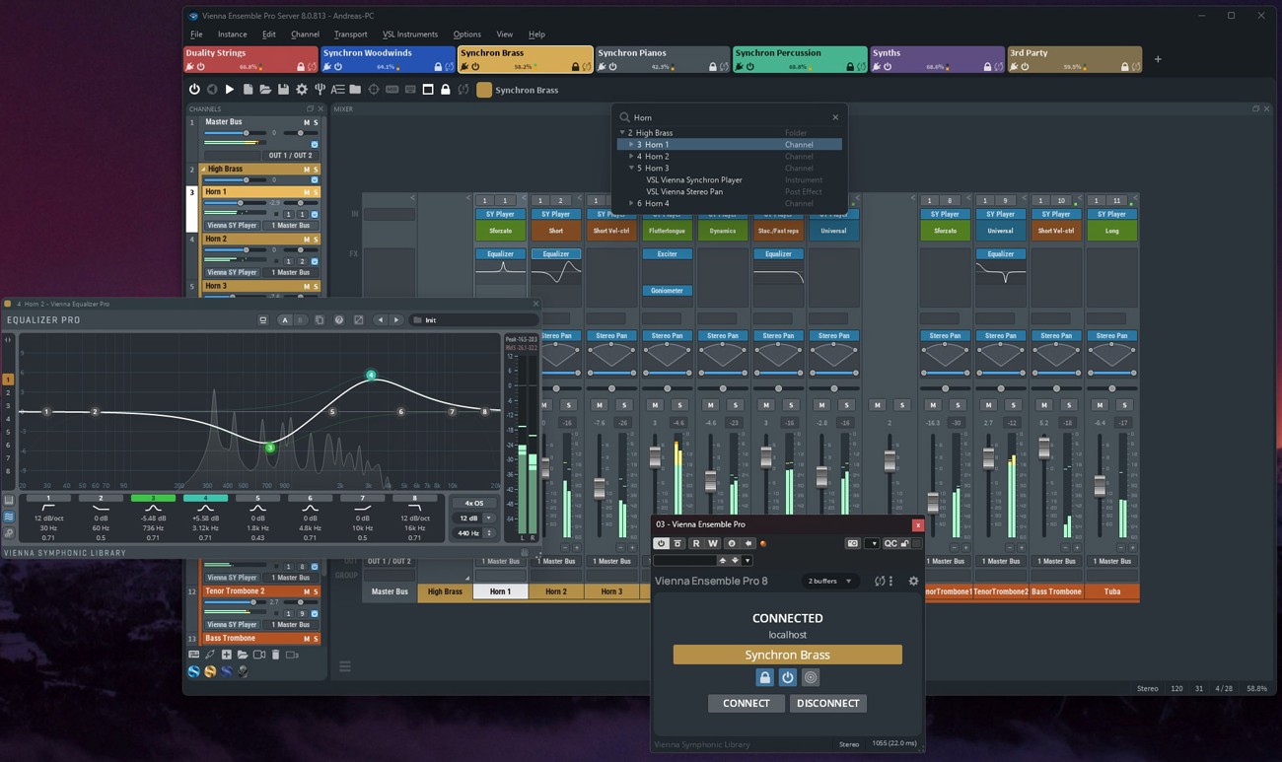Mute Tenor Trombone 2 in the channel list
The height and width of the screenshot is (762, 1282).
click(307, 591)
